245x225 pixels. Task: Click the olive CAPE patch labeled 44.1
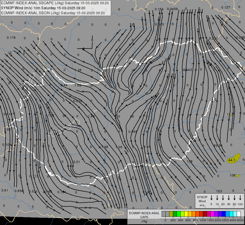click(x=234, y=158)
